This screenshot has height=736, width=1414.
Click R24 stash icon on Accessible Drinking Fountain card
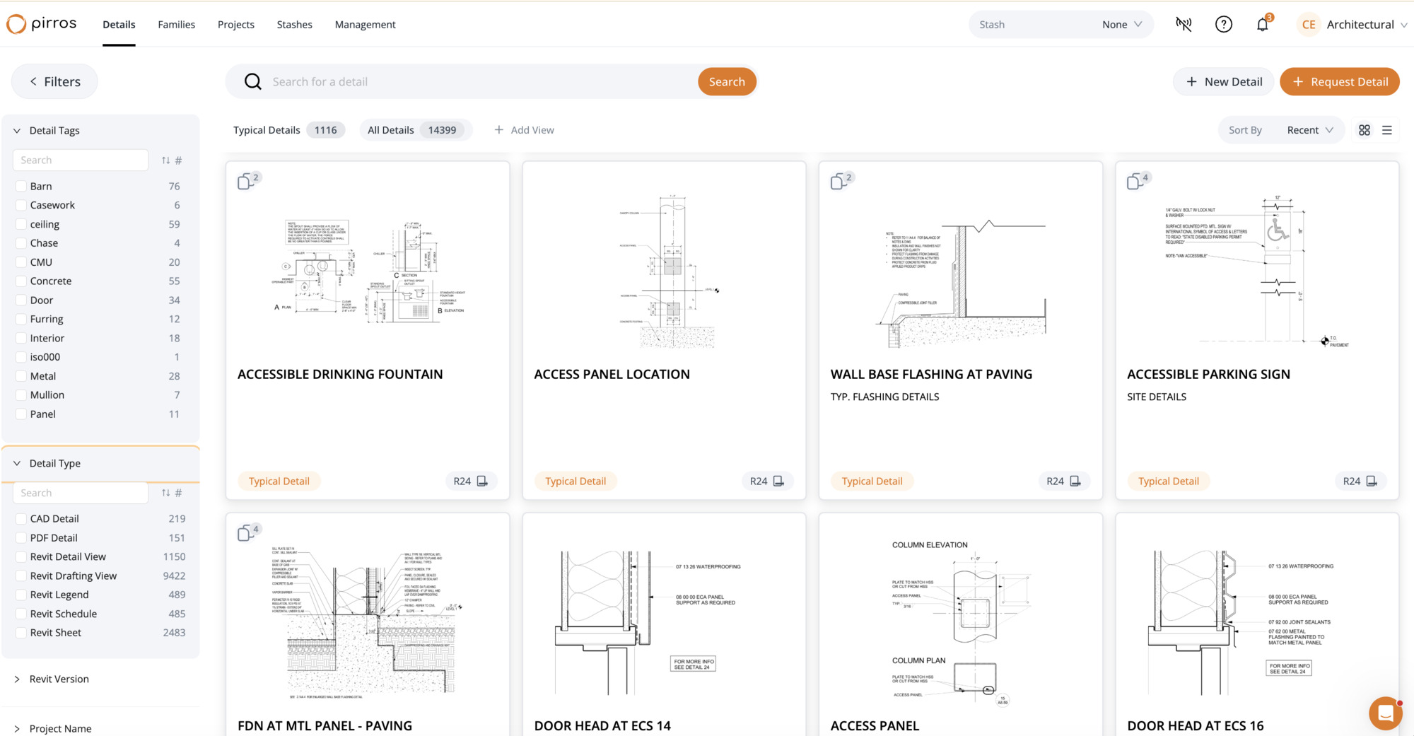[x=482, y=481]
